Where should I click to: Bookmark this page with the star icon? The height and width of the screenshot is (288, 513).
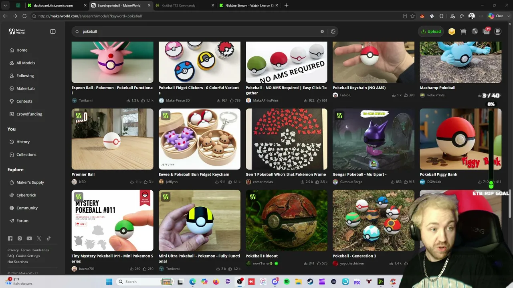pos(412,16)
